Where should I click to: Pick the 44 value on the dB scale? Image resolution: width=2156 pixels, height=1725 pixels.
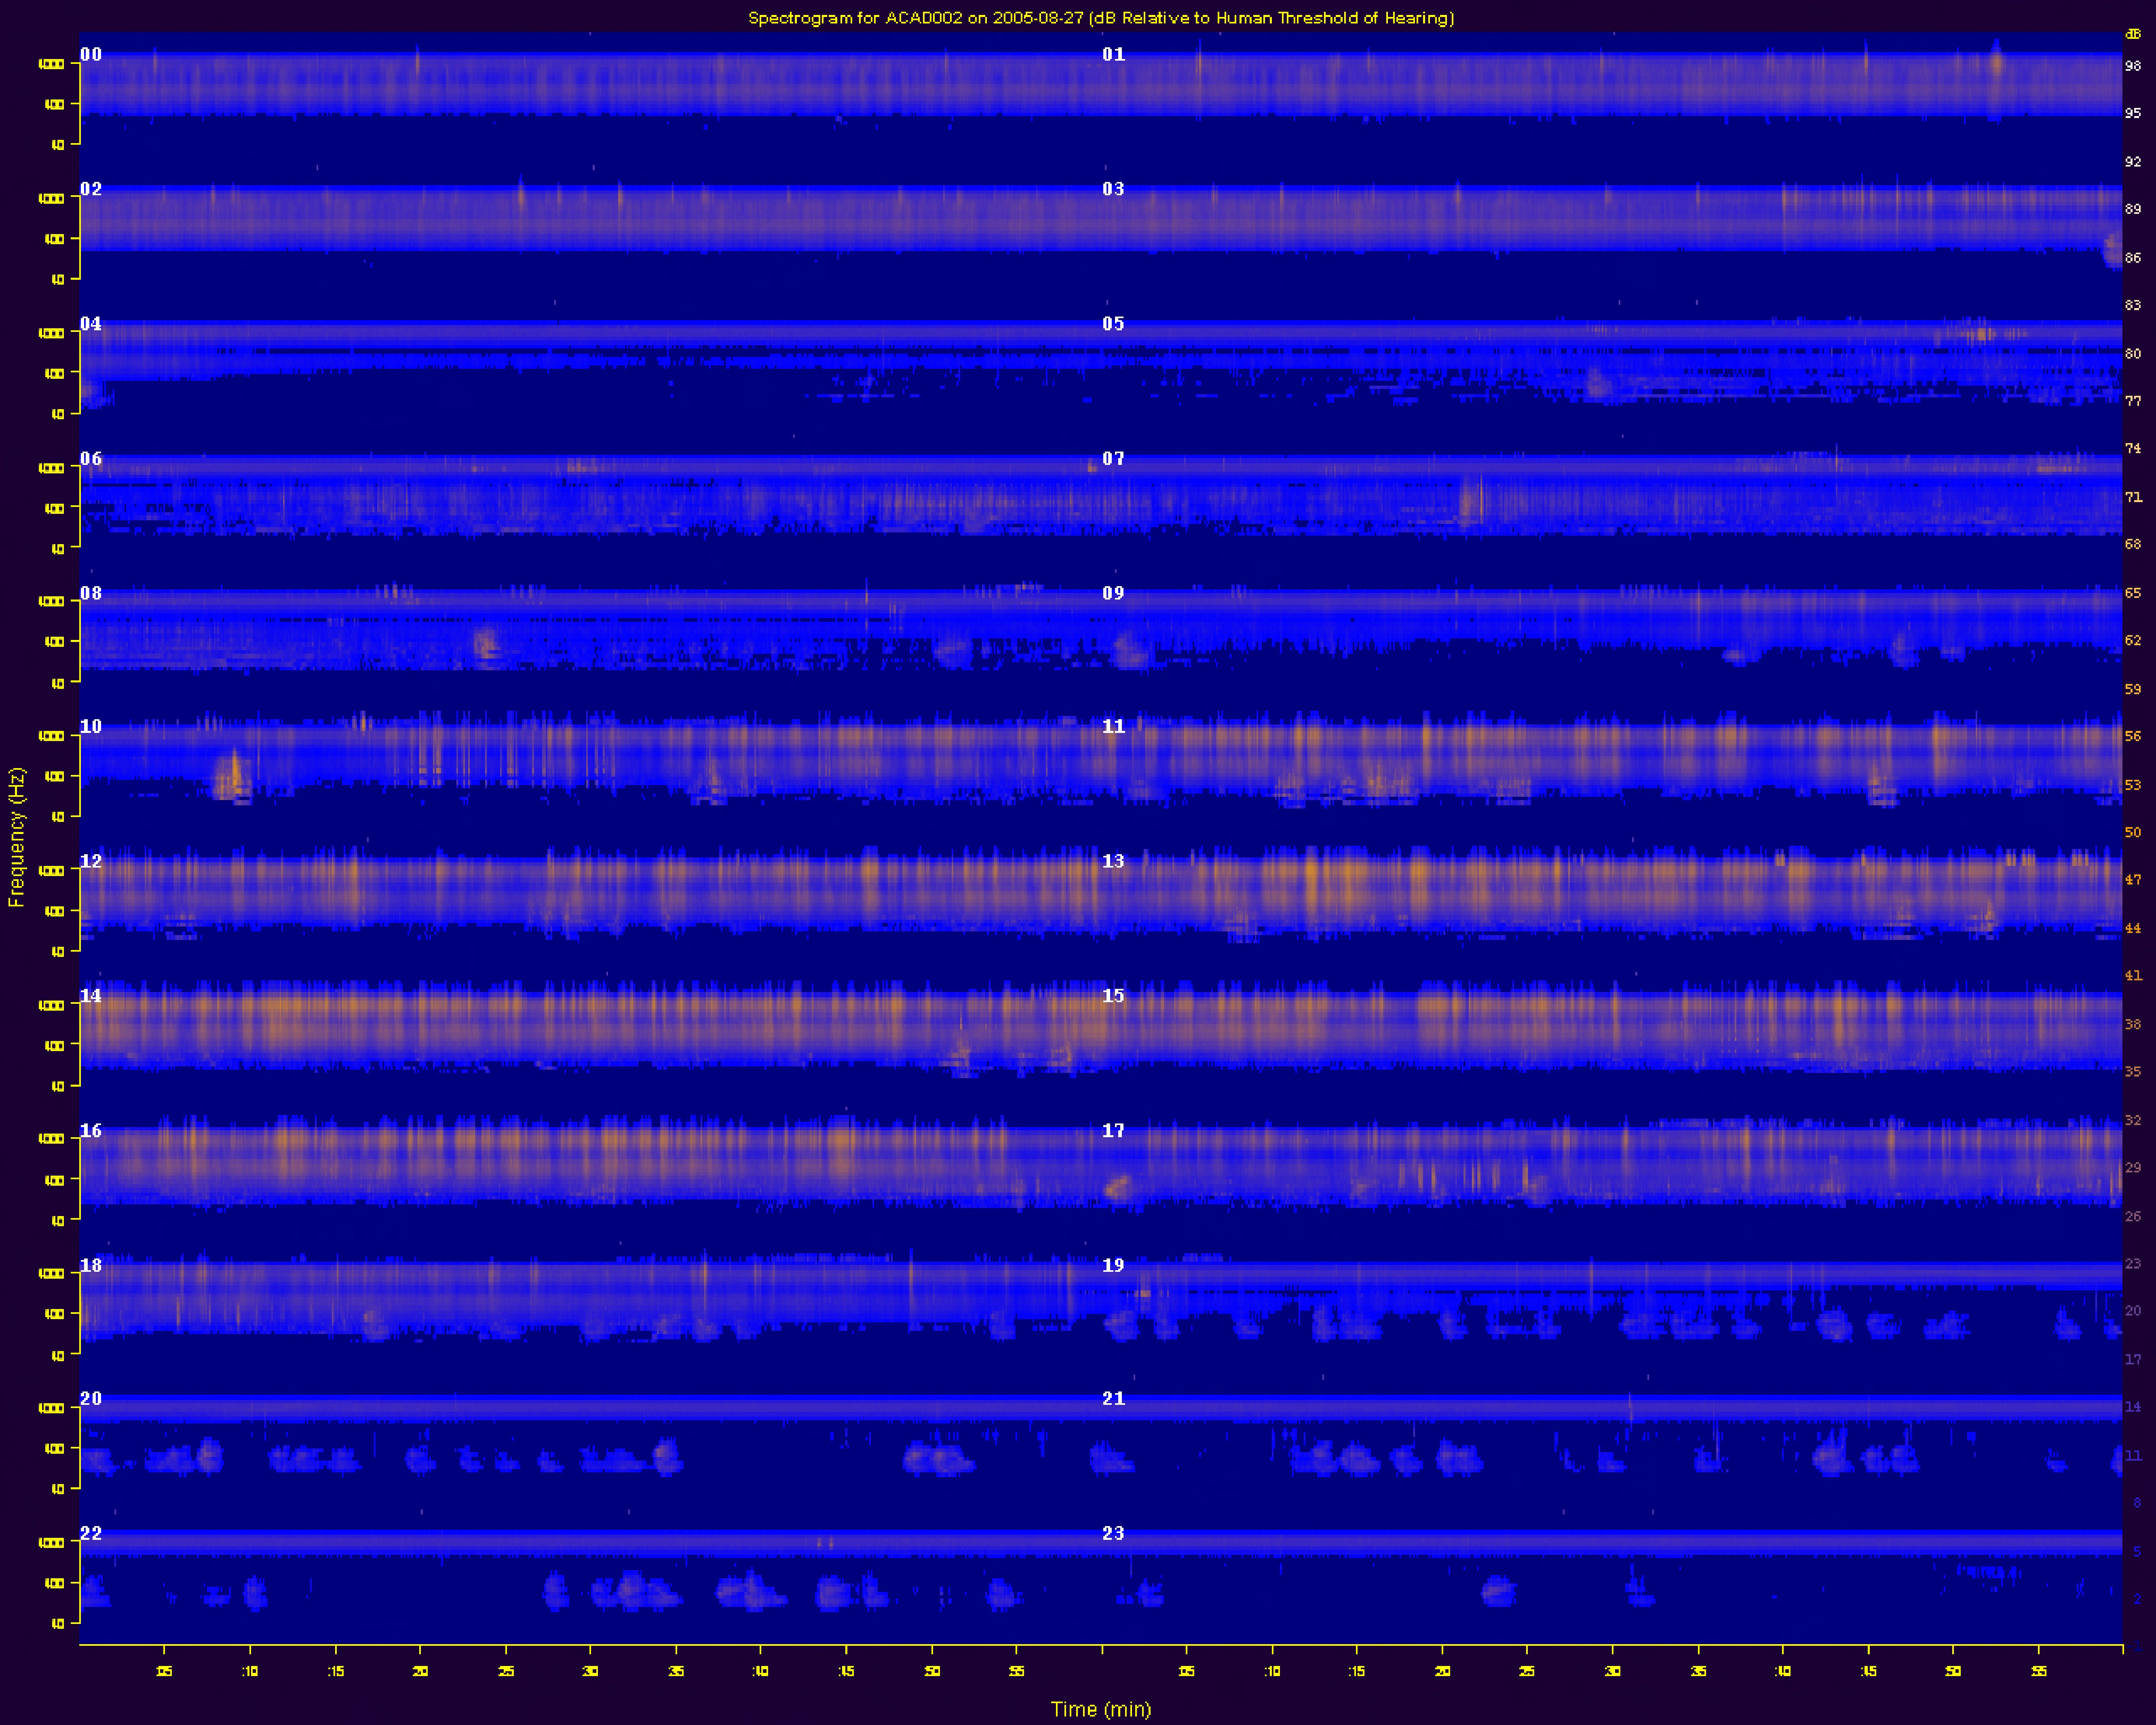2133,928
